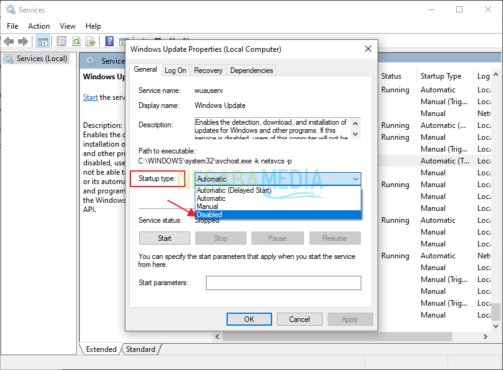Click the Export List toolbar icon
The height and width of the screenshot is (370, 503).
[x=90, y=41]
